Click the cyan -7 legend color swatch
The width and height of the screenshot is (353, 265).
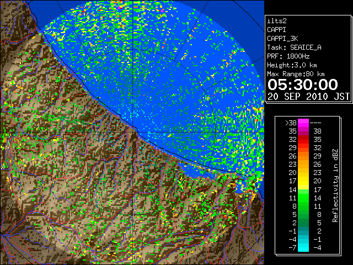click(x=303, y=247)
